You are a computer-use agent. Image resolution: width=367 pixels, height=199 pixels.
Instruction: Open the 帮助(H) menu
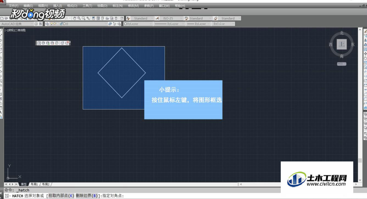click(x=180, y=6)
